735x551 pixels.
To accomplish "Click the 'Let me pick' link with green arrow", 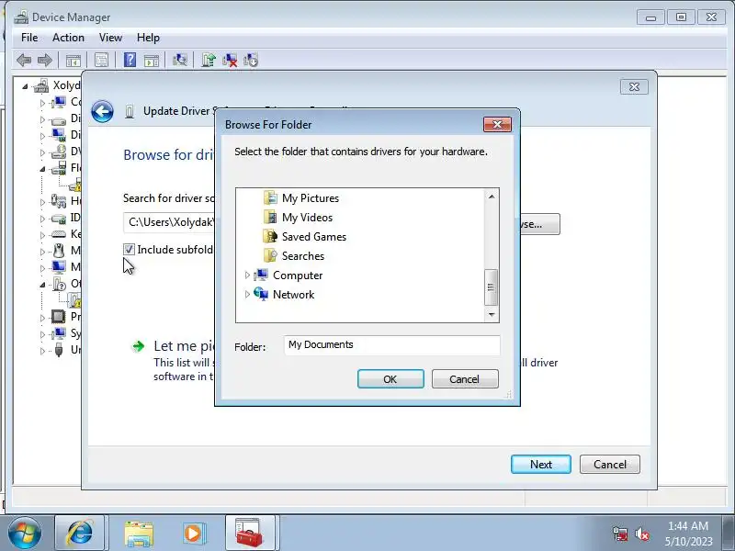I will click(x=185, y=346).
